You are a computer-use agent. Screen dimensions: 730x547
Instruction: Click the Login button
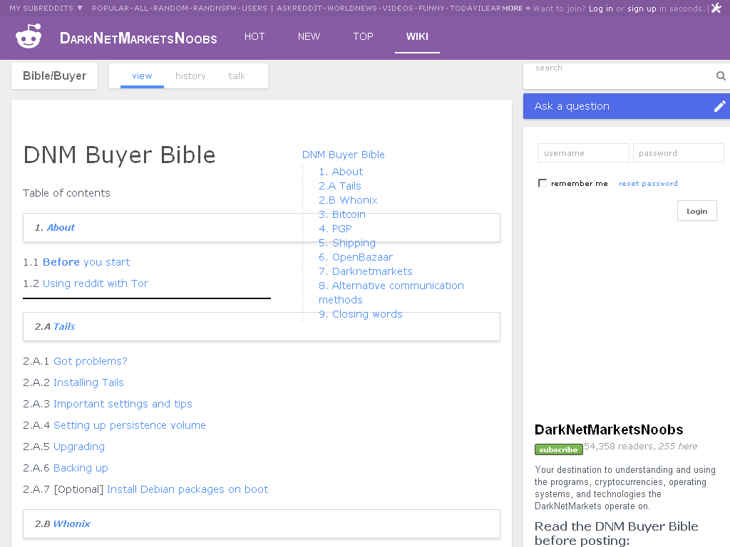tap(697, 211)
